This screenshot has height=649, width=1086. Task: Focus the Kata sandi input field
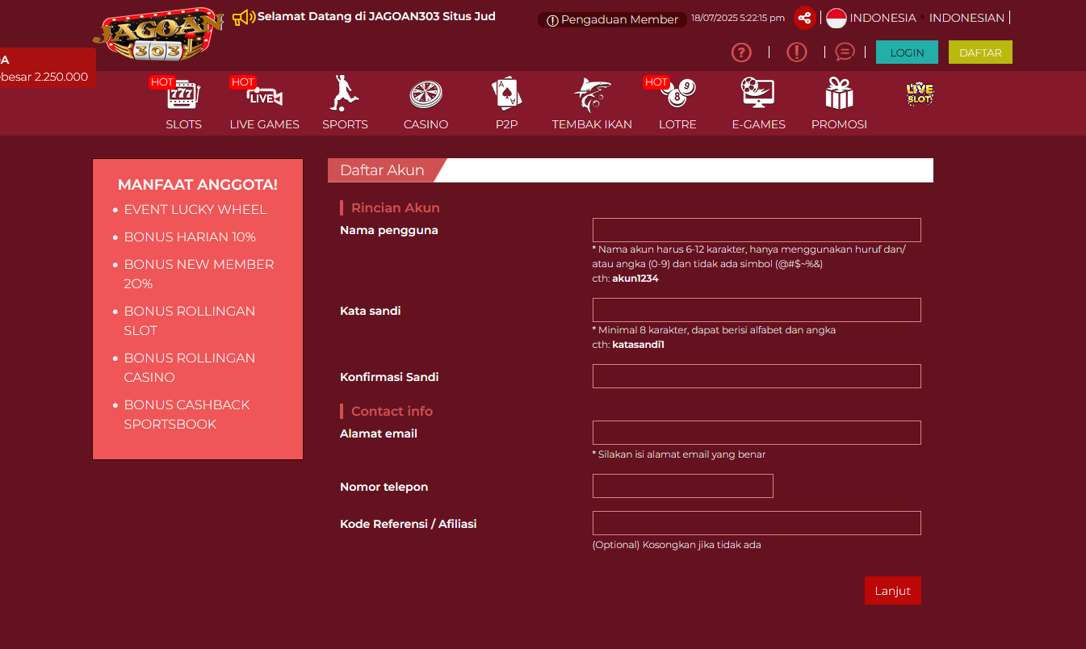(757, 310)
